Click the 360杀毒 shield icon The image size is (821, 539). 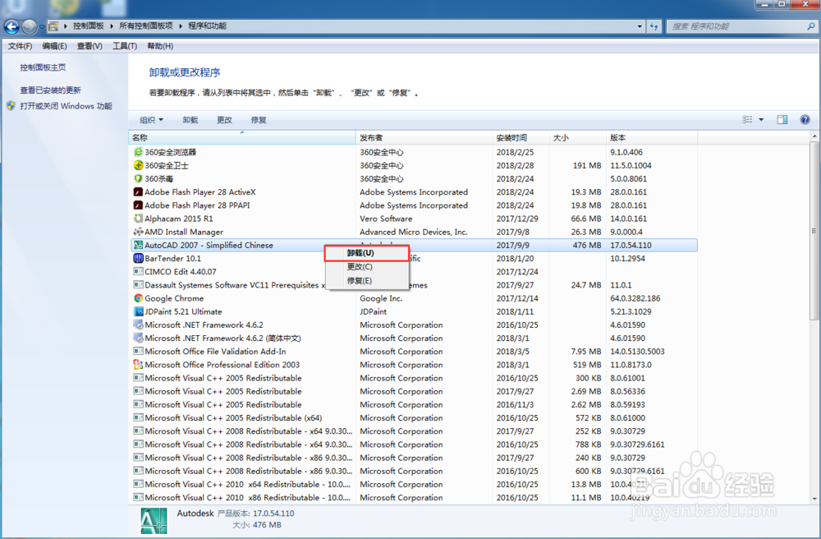(138, 178)
